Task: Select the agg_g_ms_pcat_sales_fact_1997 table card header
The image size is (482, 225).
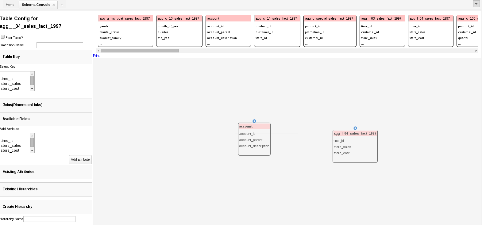Action: click(x=125, y=18)
